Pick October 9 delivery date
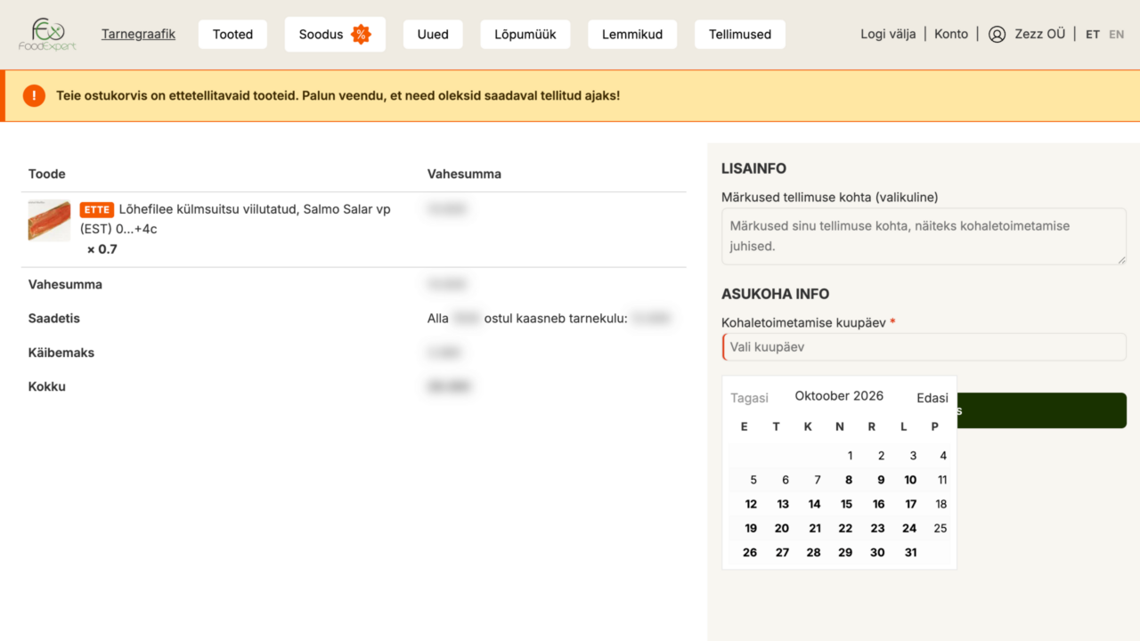1140x641 pixels. (x=881, y=480)
